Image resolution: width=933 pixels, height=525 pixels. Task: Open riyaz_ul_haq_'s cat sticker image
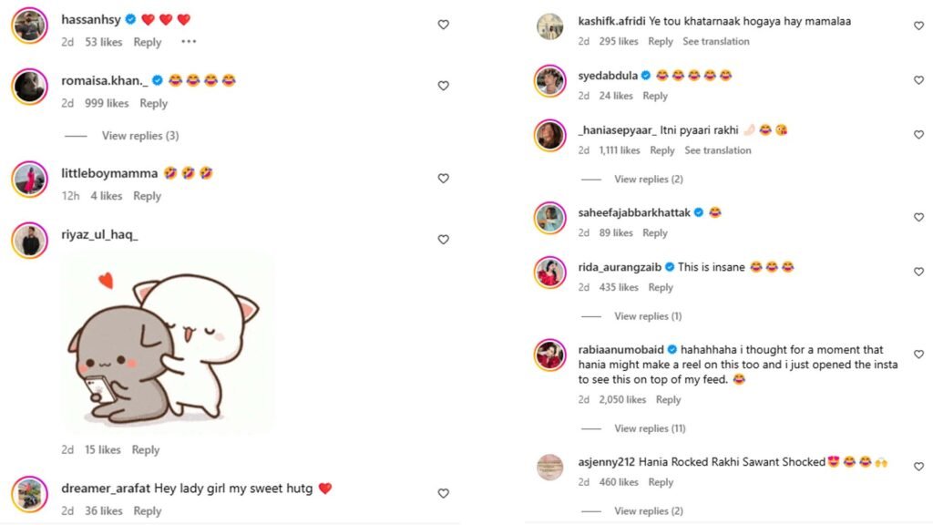pyautogui.click(x=167, y=343)
